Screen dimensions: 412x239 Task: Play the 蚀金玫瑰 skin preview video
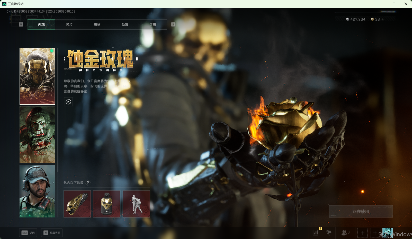[x=68, y=102]
